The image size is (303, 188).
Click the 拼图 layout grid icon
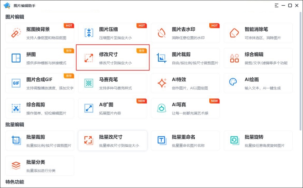16,58
